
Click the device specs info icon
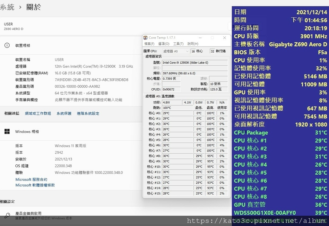tap(7, 45)
